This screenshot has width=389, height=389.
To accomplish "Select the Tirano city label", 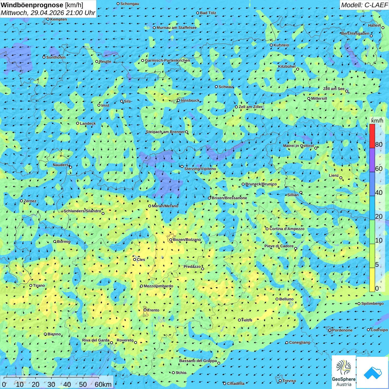I will (39, 285).
